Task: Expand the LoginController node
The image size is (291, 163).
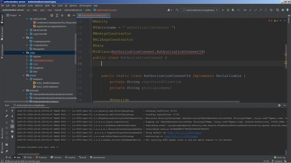Action: (27, 34)
